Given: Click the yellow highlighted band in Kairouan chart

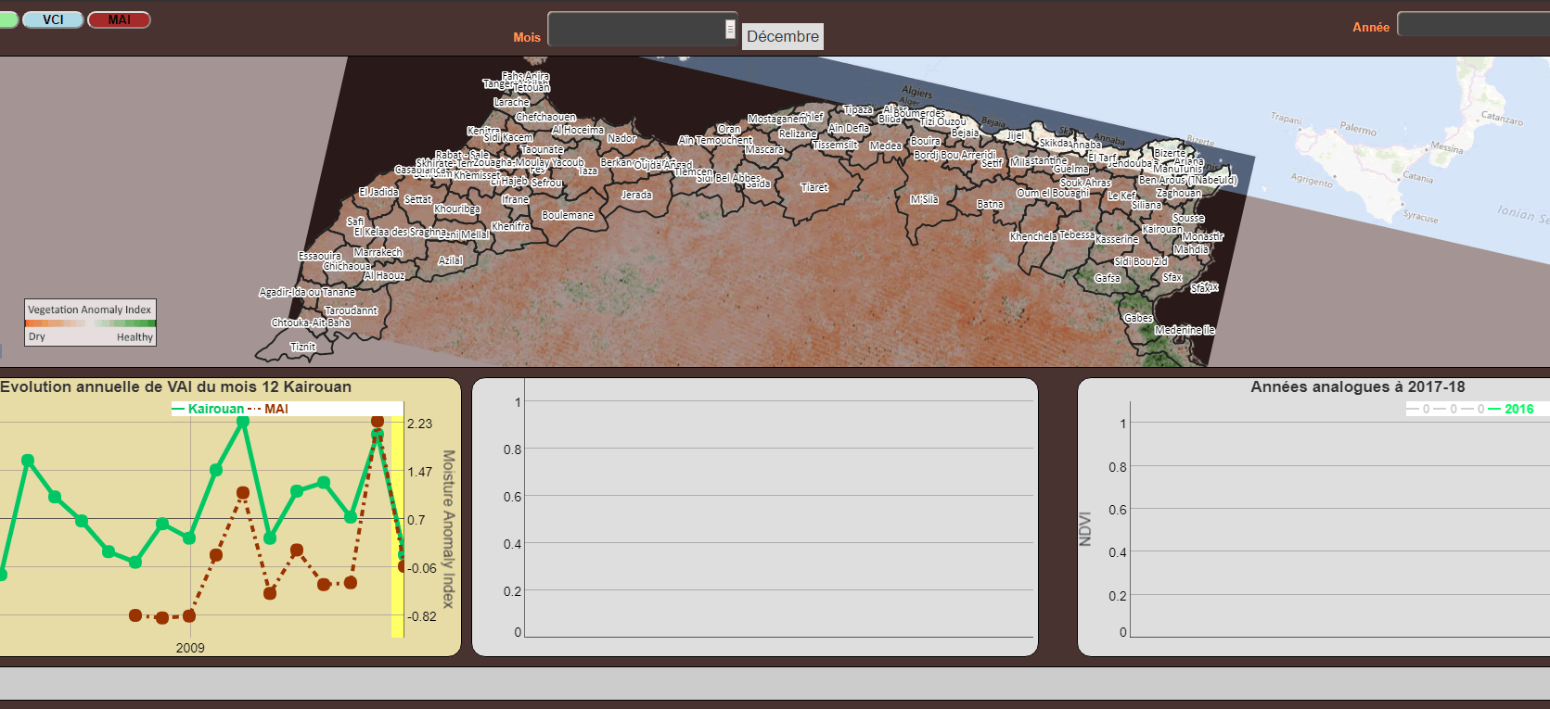Looking at the screenshot, I should pos(397,526).
